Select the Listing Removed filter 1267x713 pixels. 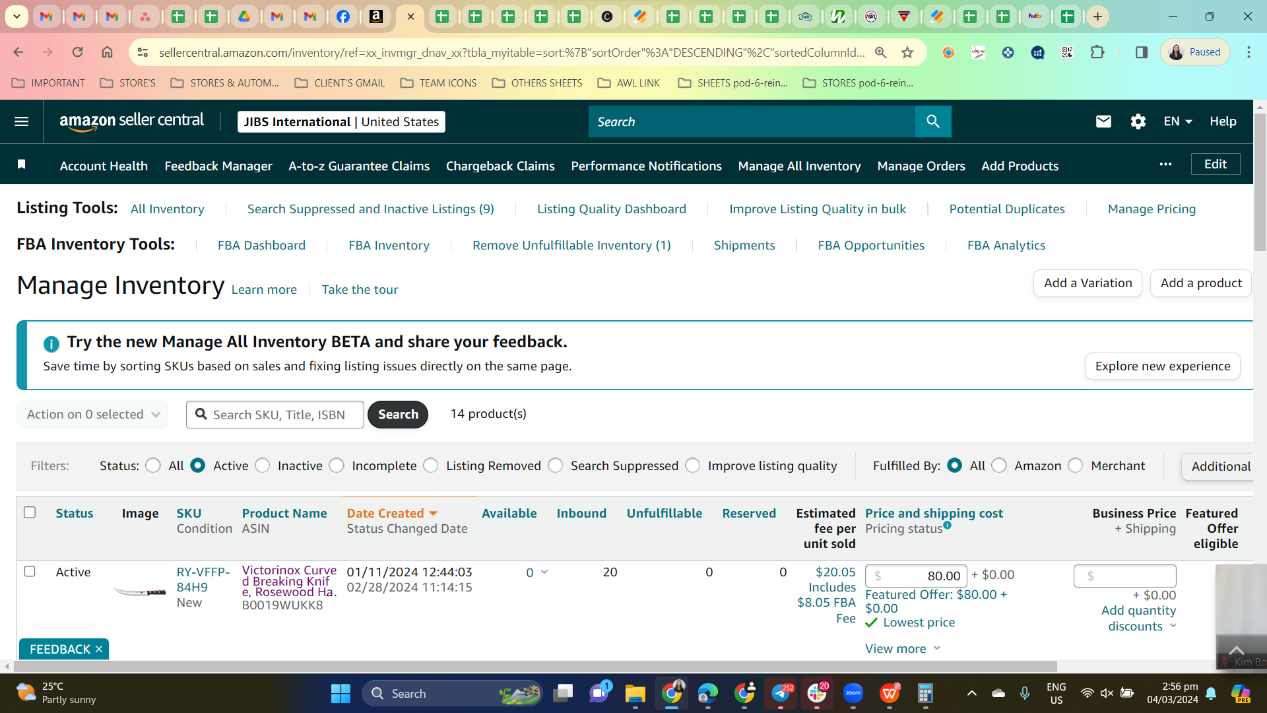pyautogui.click(x=431, y=465)
